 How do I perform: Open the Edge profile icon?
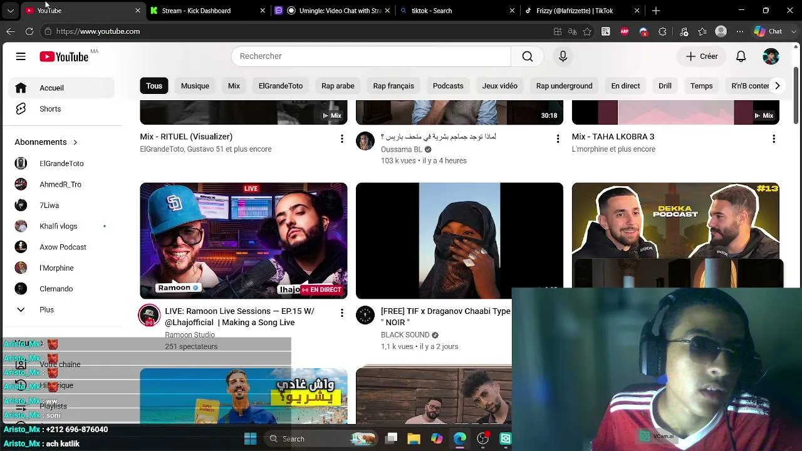(721, 31)
